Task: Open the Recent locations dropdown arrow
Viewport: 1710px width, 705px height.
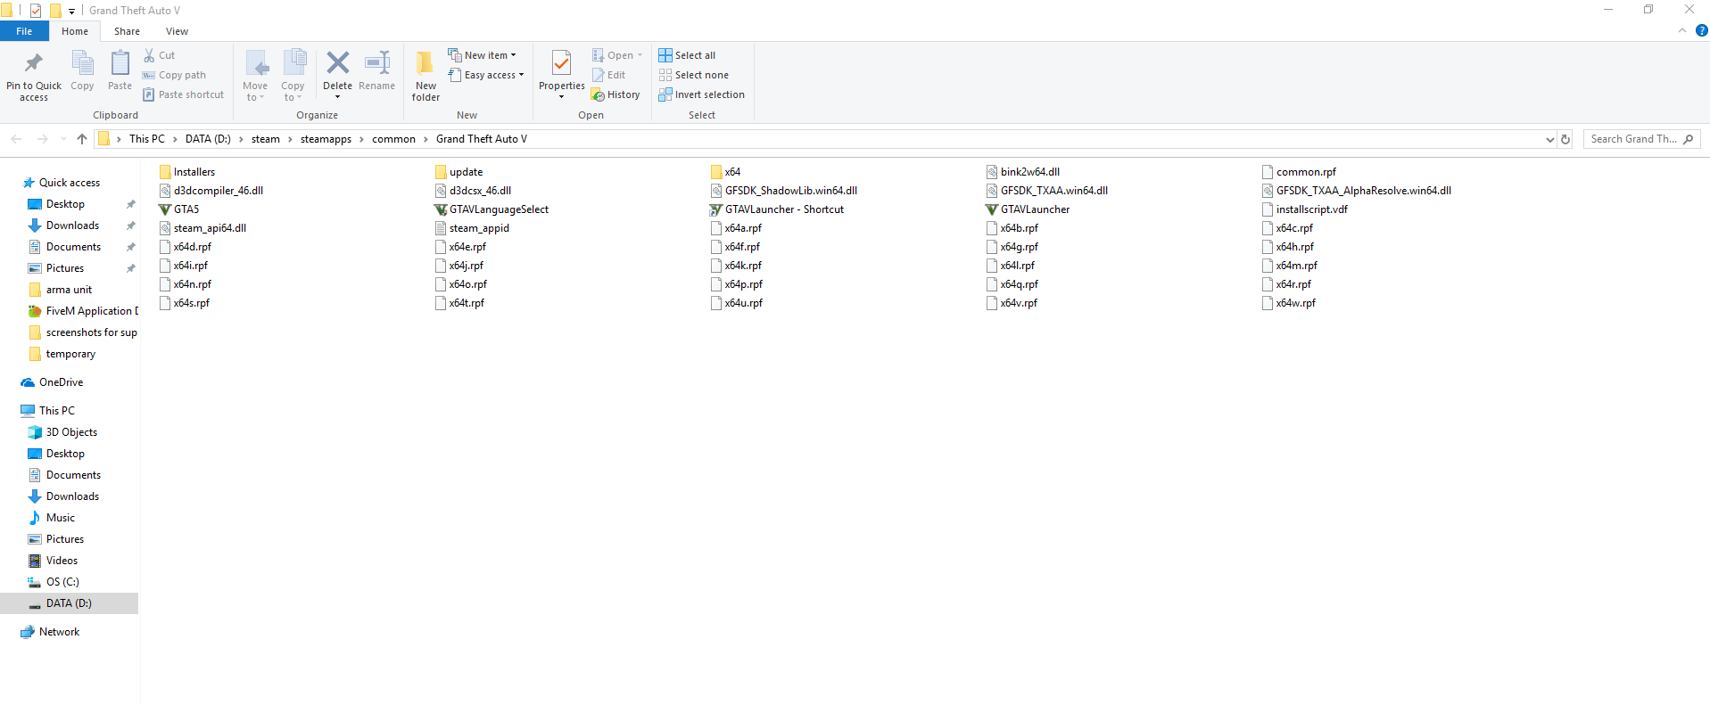Action: (62, 139)
